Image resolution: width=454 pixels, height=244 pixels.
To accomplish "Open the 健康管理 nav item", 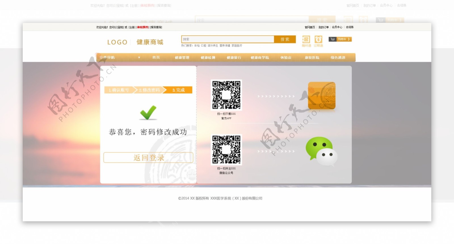I will [x=182, y=57].
